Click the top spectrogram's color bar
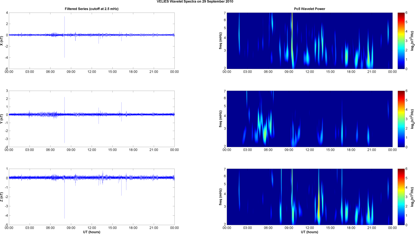Viewport: 415px width, 234px height. [401, 41]
